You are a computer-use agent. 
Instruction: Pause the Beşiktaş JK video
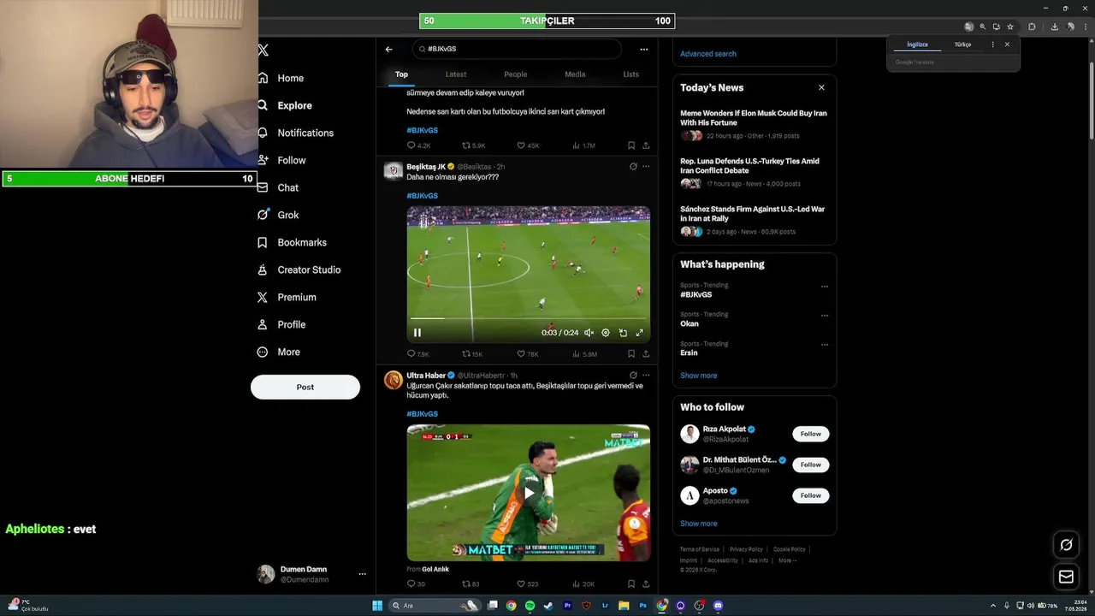[417, 333]
